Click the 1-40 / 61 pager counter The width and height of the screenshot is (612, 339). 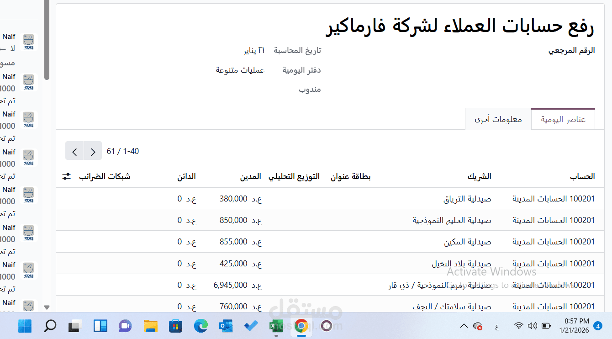pyautogui.click(x=123, y=151)
